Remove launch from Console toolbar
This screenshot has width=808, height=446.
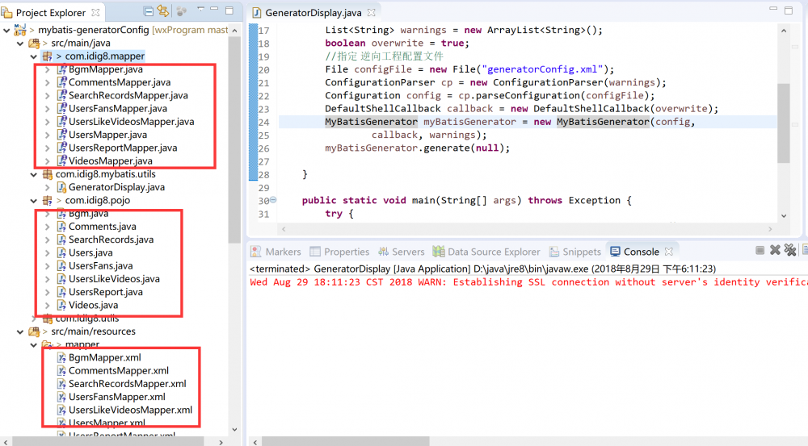pos(775,250)
